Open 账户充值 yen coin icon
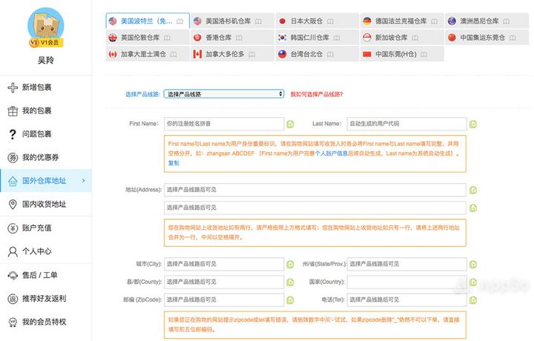 [x=13, y=228]
